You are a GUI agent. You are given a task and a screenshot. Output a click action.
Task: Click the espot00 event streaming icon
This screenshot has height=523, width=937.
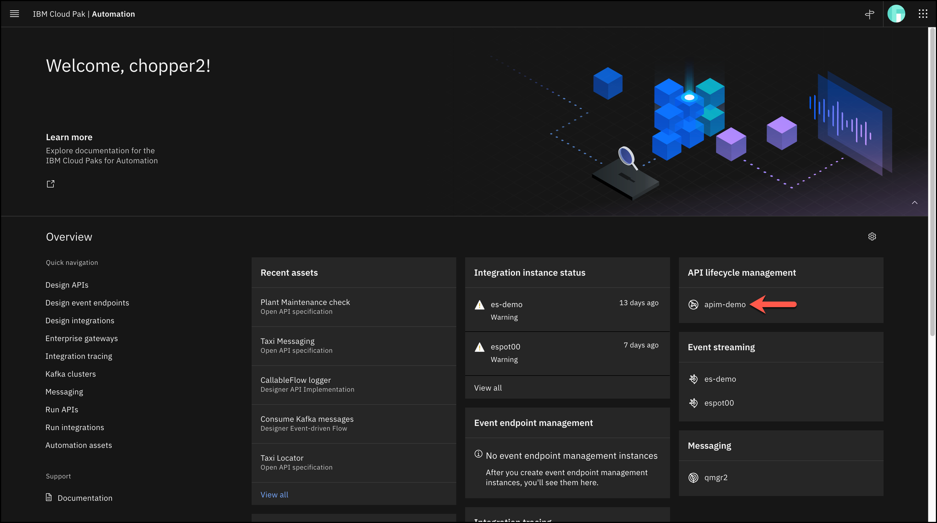pos(693,403)
